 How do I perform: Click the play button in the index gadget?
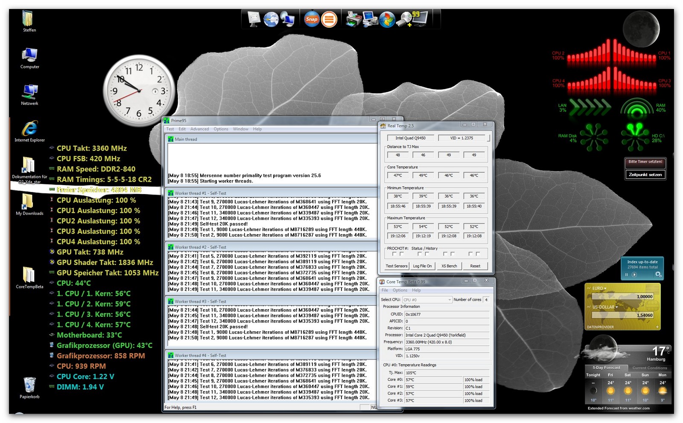click(x=634, y=275)
